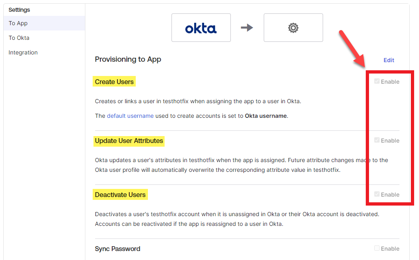Click the bold Okta username text
The image size is (419, 260).
pos(266,116)
